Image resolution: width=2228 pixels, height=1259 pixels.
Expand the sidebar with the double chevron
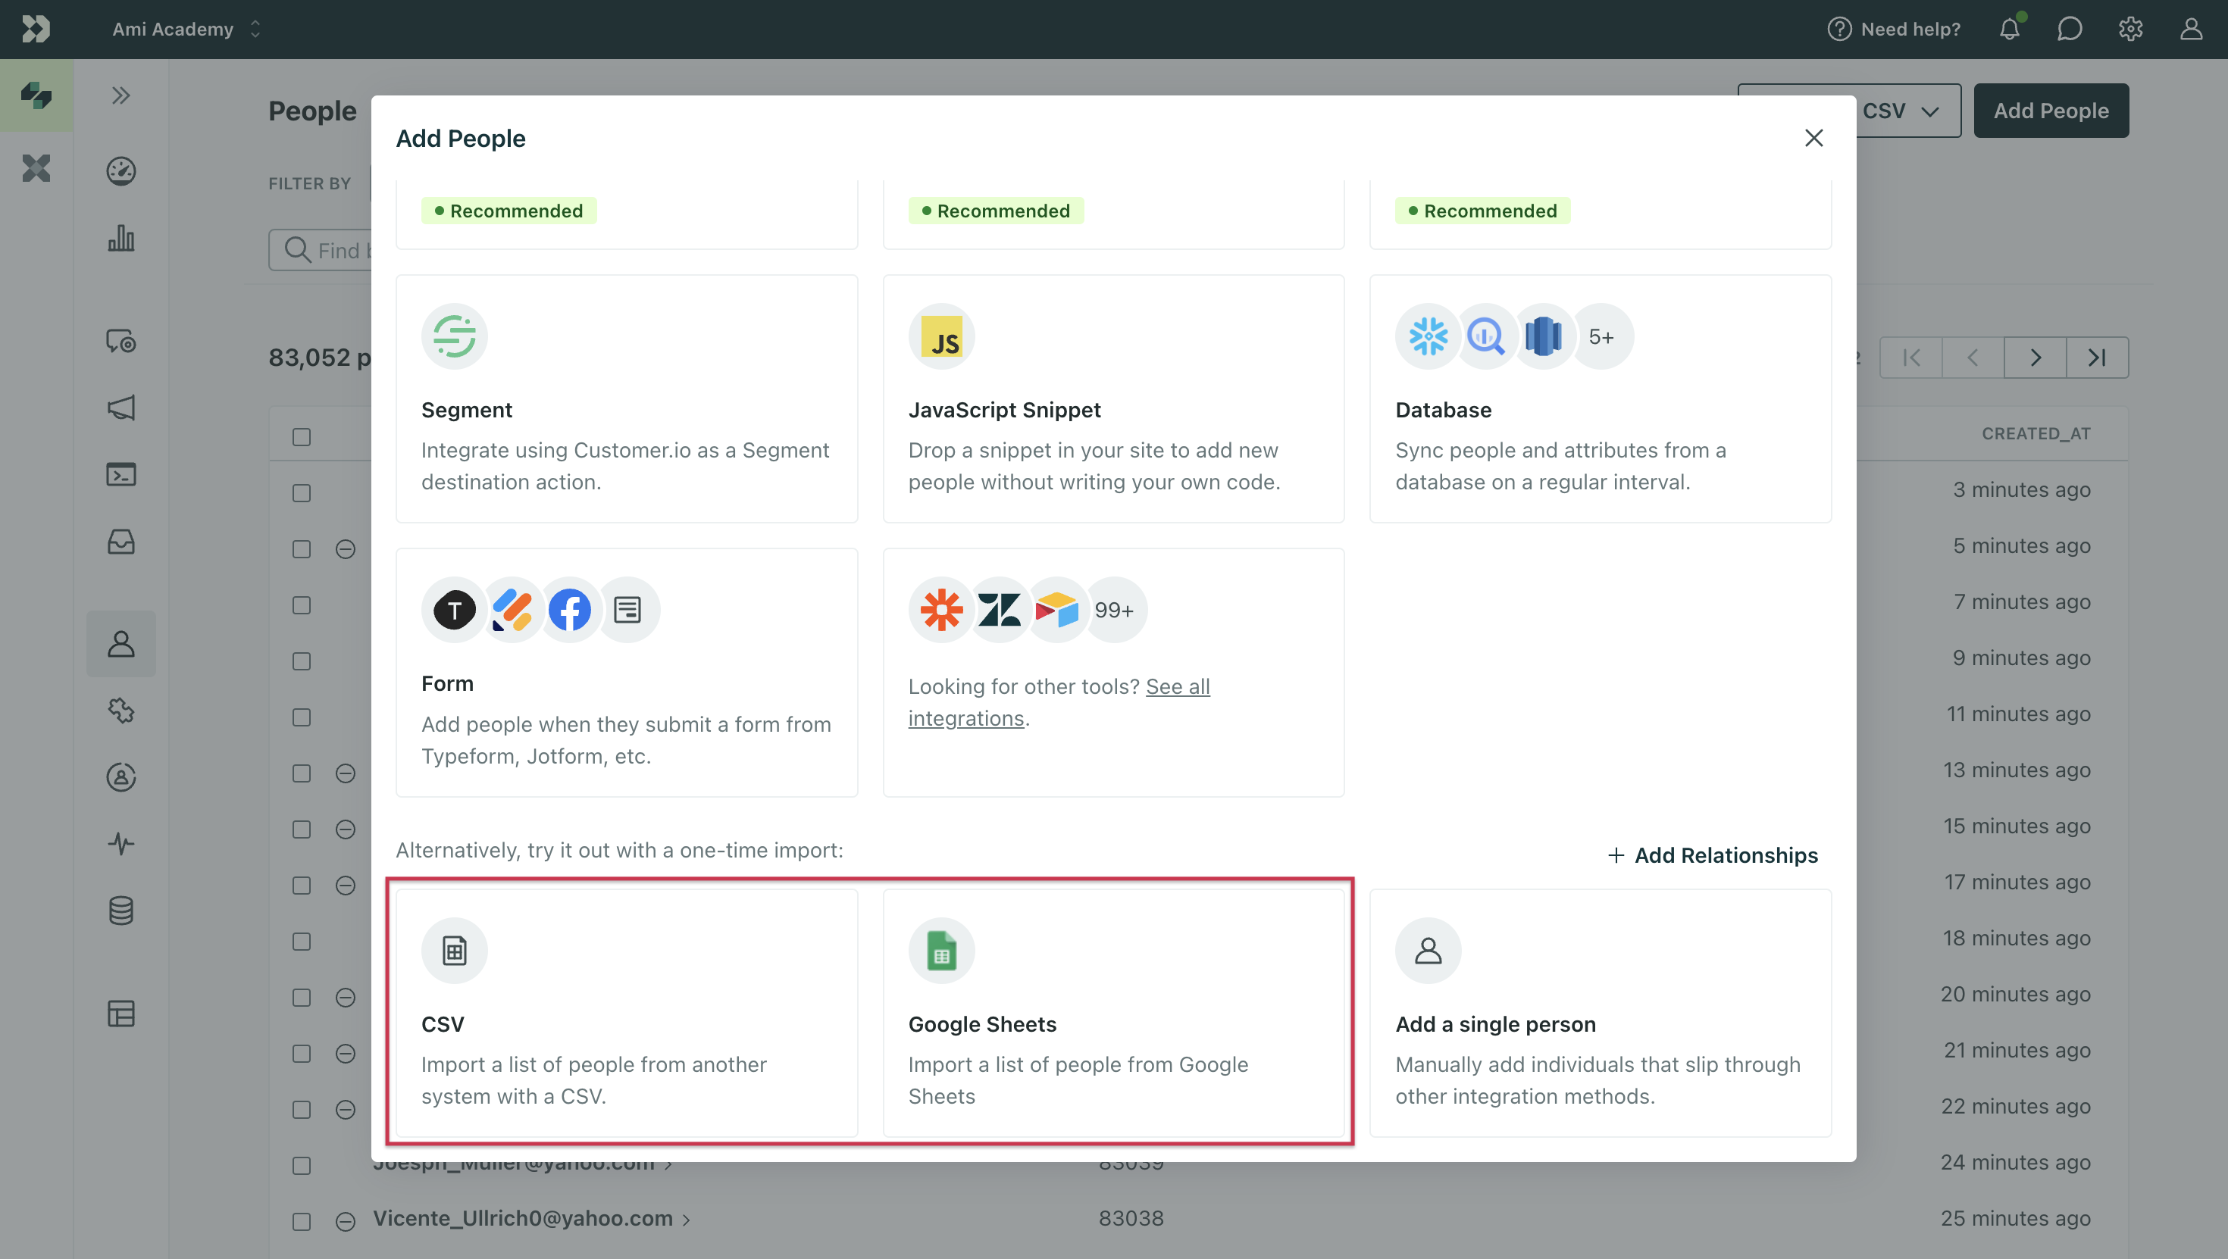point(121,95)
